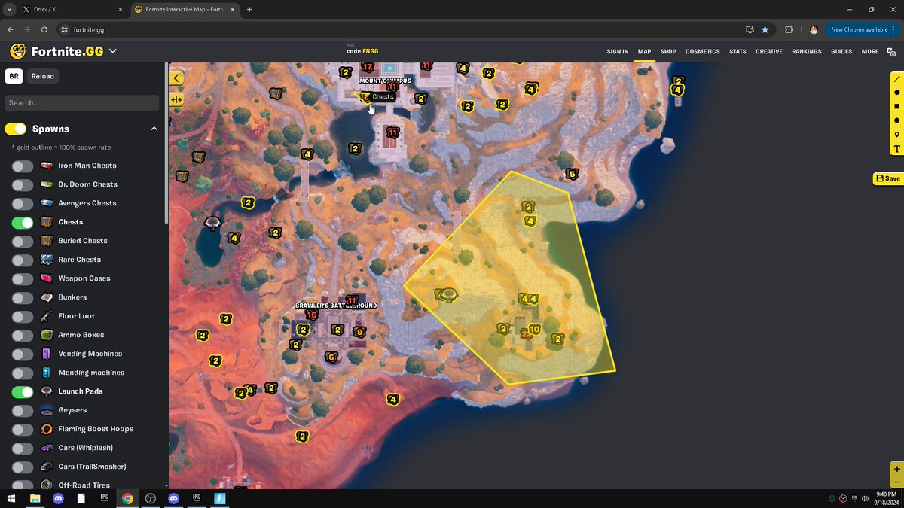Open the SHOP navigation tab

pos(668,52)
